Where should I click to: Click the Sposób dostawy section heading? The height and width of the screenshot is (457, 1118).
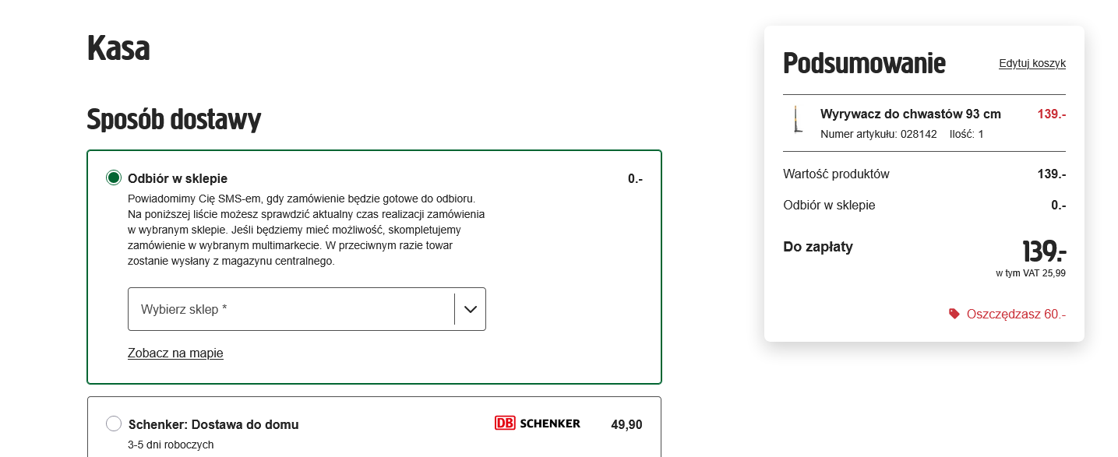tap(174, 120)
